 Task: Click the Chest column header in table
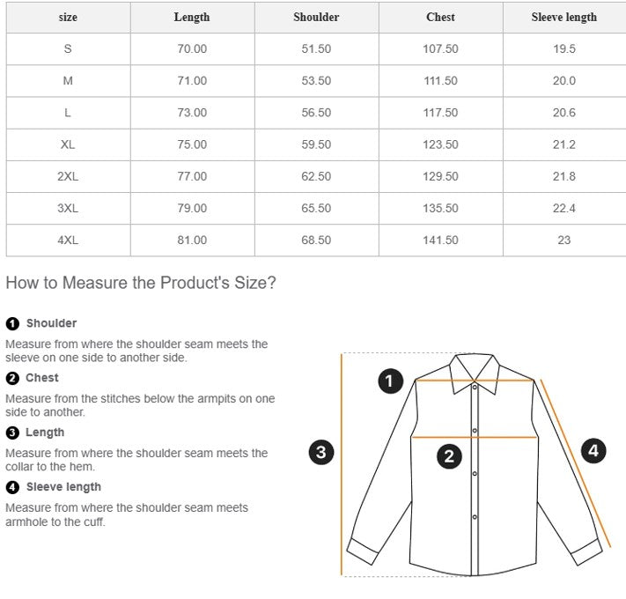[x=440, y=17]
